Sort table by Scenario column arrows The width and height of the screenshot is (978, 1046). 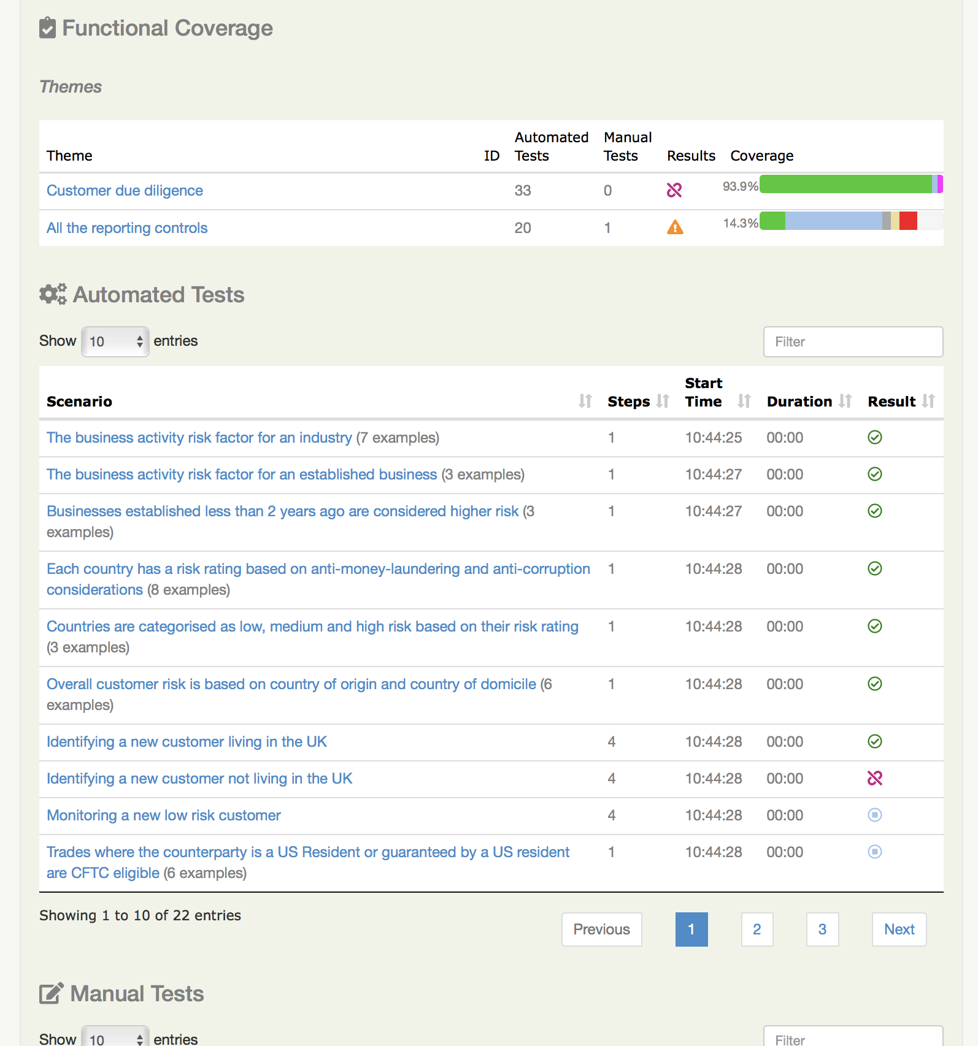coord(585,402)
